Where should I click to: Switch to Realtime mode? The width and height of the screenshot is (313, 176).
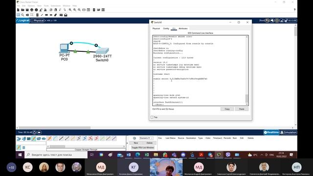coord(271,132)
